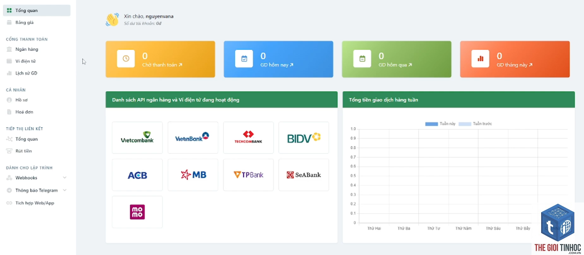This screenshot has height=255, width=584.
Task: Select the VietinBank logo tile
Action: pyautogui.click(x=193, y=138)
